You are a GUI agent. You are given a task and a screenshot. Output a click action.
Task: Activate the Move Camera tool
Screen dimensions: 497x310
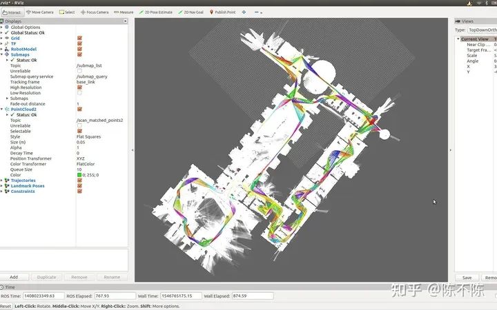40,12
